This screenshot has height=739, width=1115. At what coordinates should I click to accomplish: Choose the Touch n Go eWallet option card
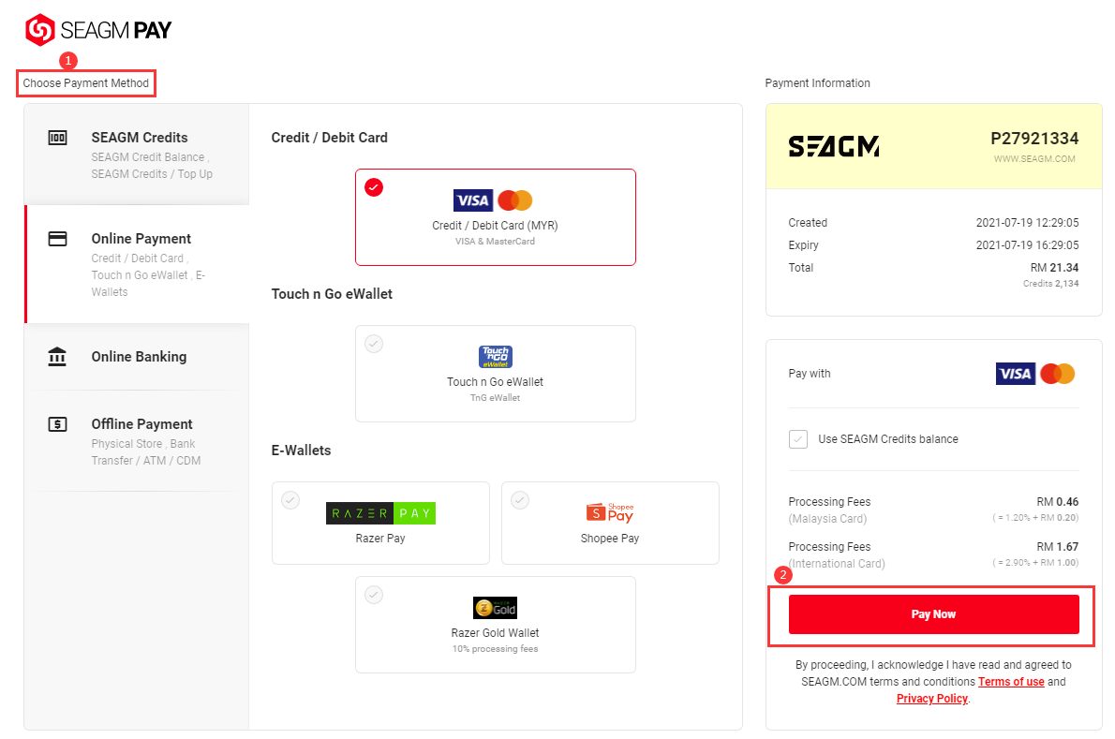click(496, 374)
